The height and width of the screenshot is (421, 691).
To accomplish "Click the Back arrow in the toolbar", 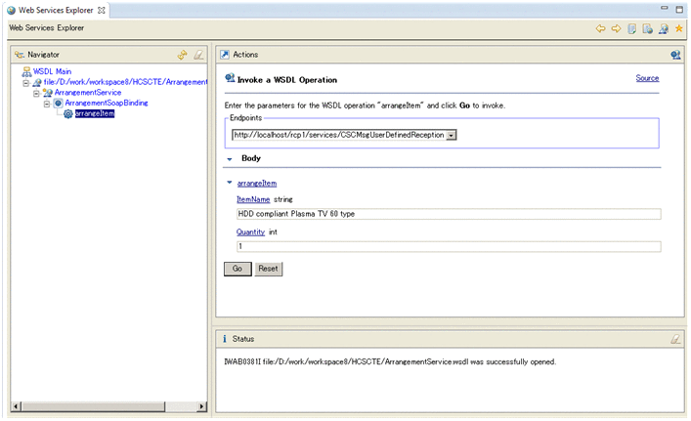I will 601,28.
